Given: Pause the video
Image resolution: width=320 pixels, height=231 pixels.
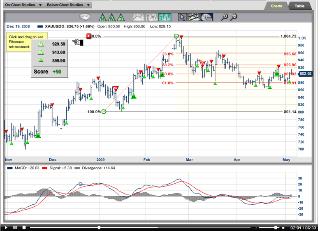Looking at the screenshot, I should point(15,228).
